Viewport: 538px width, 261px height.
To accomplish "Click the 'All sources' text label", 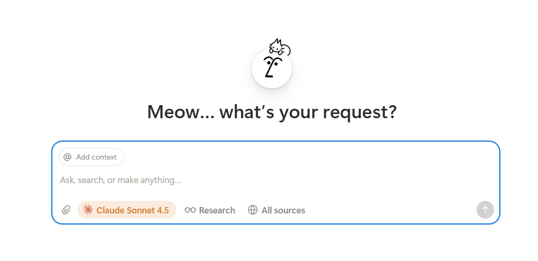I will point(283,210).
